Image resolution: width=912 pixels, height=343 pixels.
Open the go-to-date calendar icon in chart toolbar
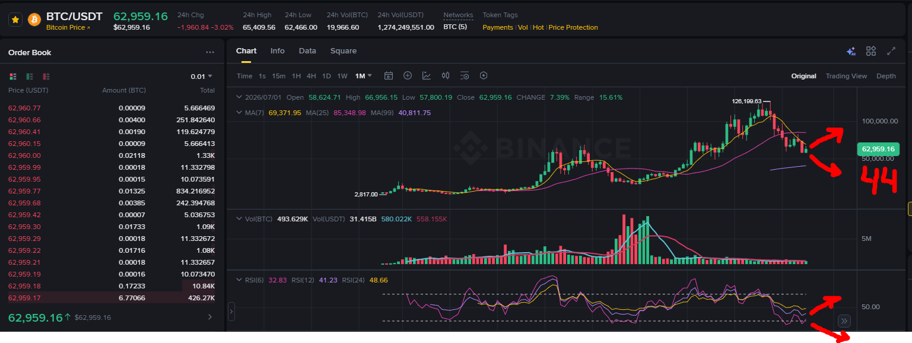tap(389, 75)
